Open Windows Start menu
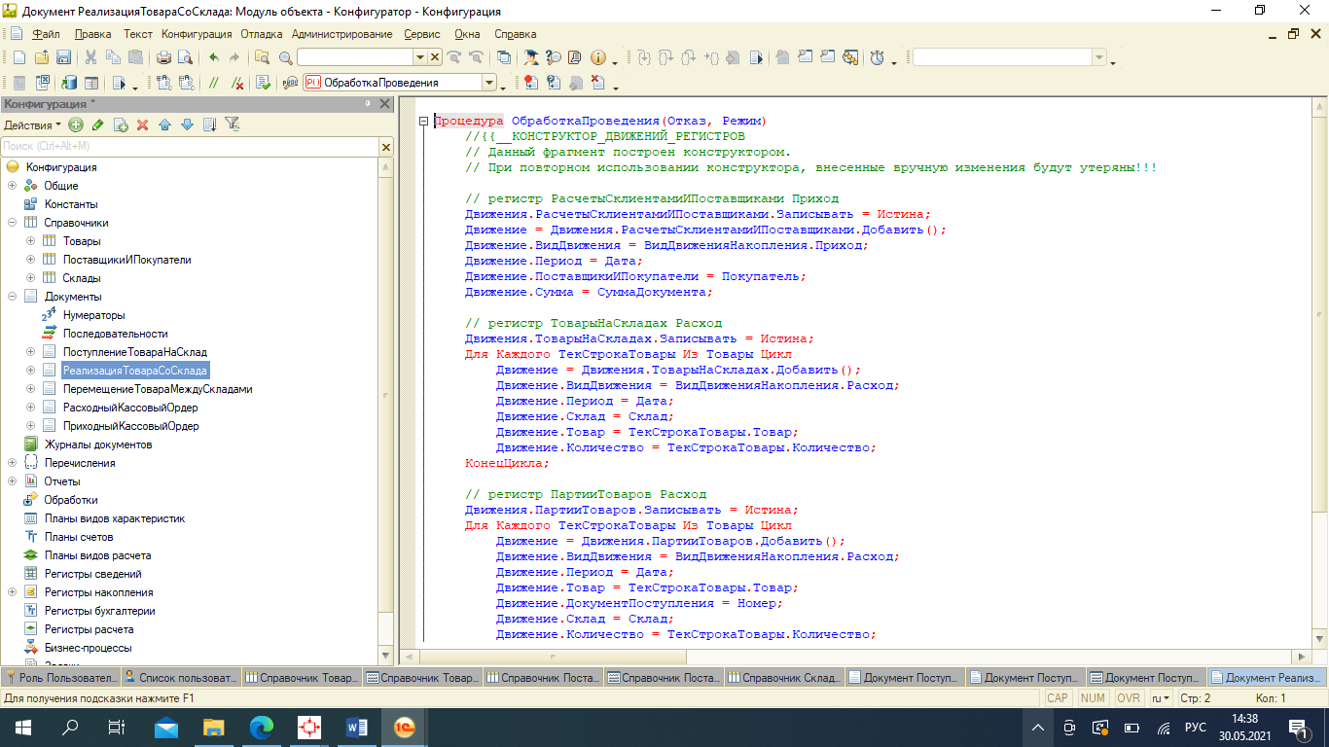Viewport: 1329px width, 747px height. (21, 727)
